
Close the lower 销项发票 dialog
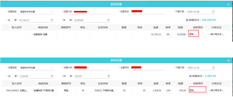coord(228,60)
